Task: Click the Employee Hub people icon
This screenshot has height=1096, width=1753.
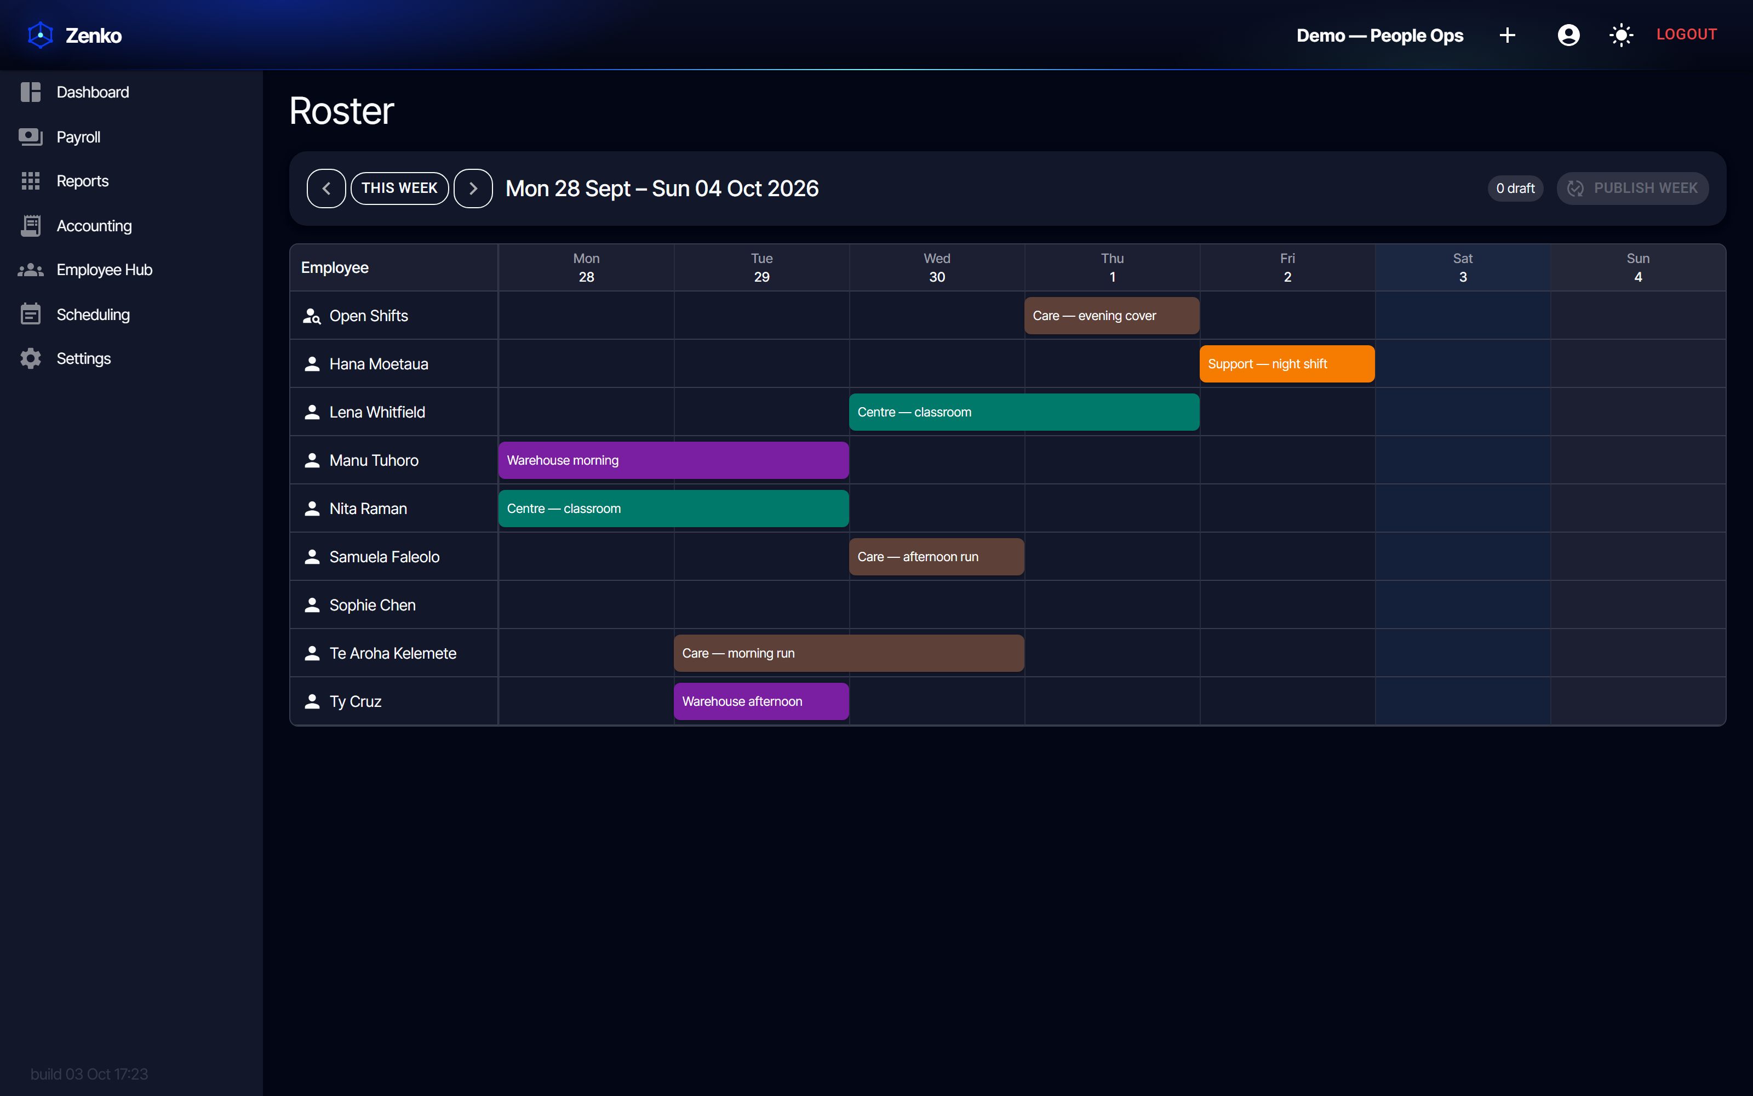Action: pos(31,270)
